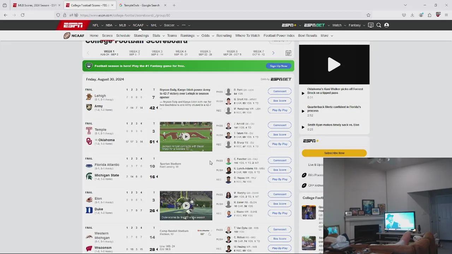
Task: Open the Western Michigan team link
Action: click(x=102, y=236)
